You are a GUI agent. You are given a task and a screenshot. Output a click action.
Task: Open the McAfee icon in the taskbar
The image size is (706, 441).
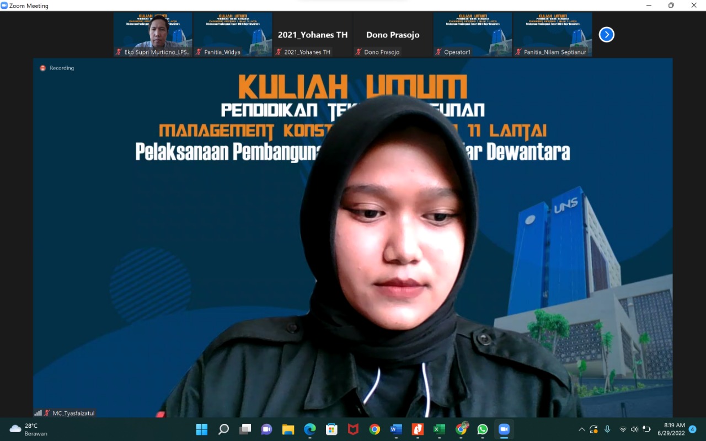(x=353, y=429)
